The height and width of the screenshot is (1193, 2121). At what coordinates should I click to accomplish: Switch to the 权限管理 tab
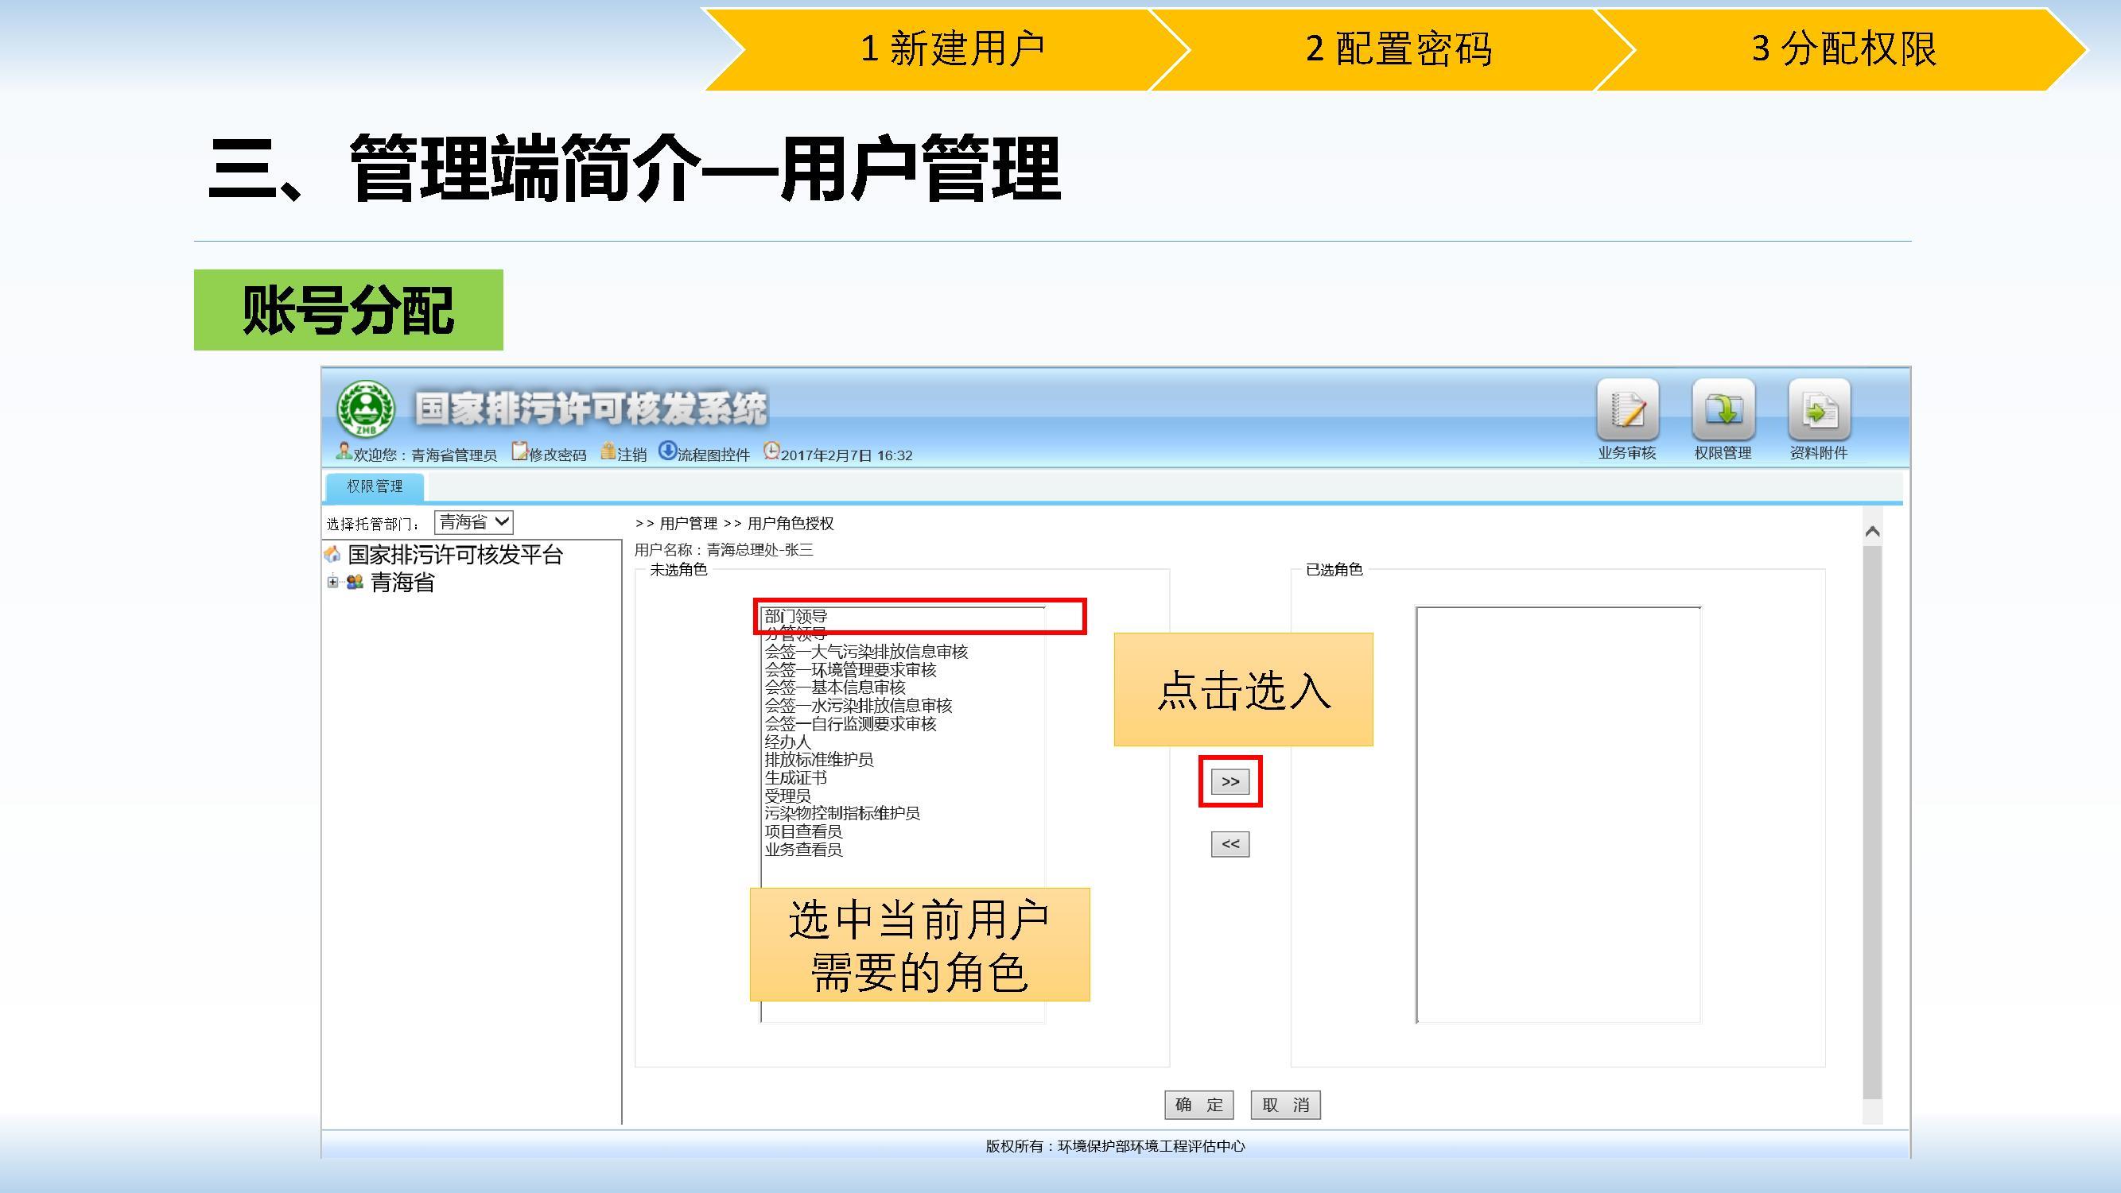click(375, 486)
